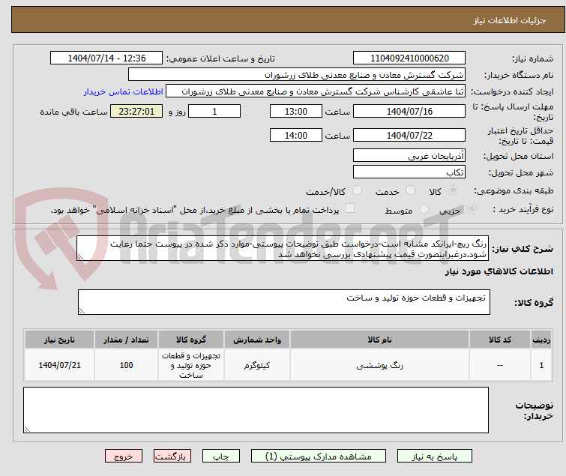The image size is (566, 476).
Task: Click the price validity date 1404/07/22
Action: pyautogui.click(x=409, y=136)
